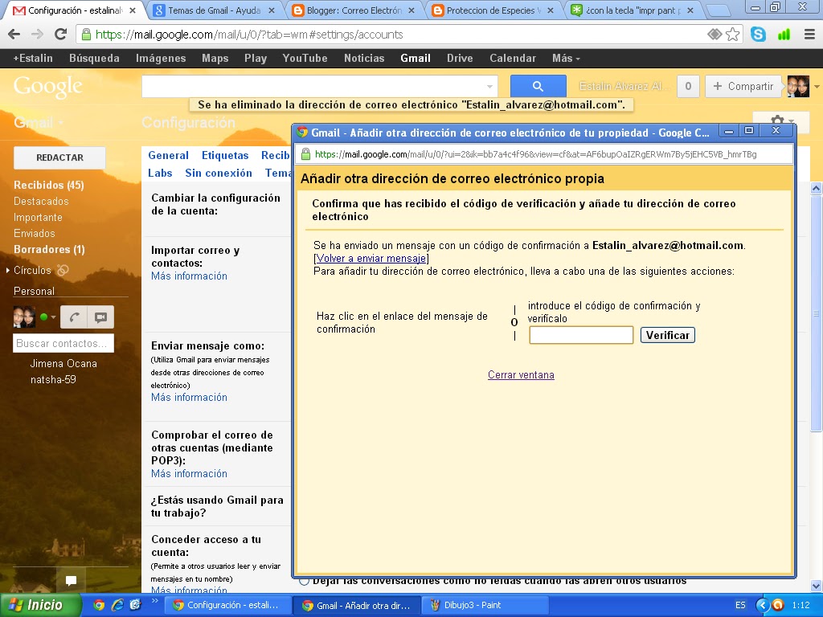
Task: Click the chat bubble icon beside phone
Action: point(100,317)
